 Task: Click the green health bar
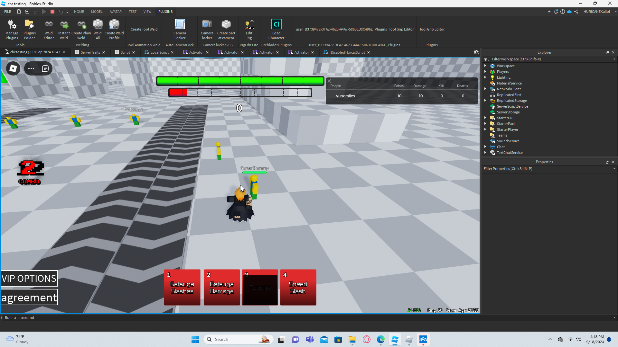(240, 81)
